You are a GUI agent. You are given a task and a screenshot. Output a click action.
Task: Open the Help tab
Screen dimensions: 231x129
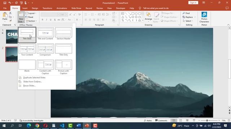[132, 8]
